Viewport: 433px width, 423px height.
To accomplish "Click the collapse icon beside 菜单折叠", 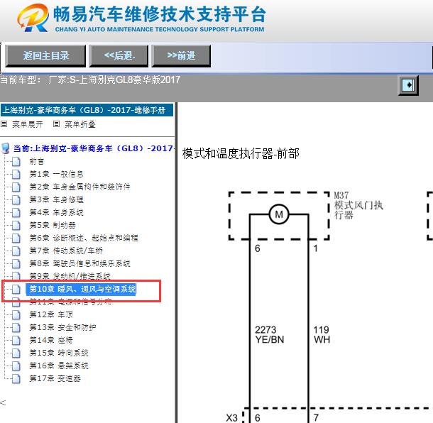I will tap(56, 124).
